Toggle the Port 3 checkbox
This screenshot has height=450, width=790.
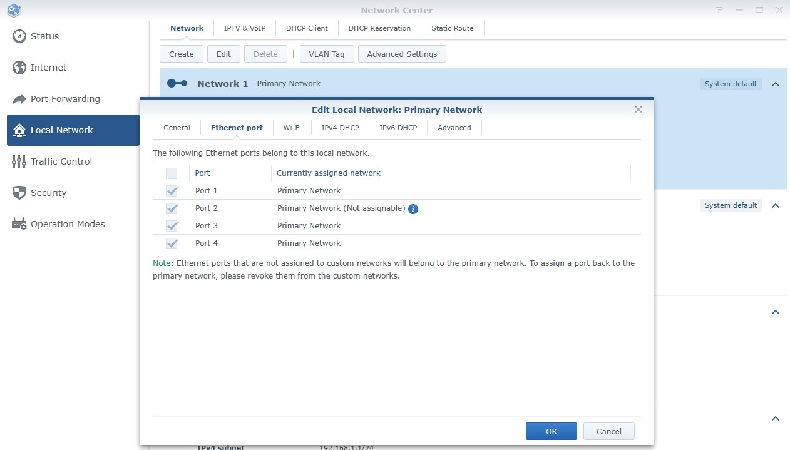tap(172, 226)
